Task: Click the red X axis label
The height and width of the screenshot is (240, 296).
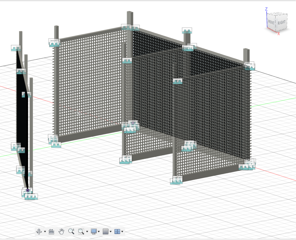Action: (x=279, y=34)
